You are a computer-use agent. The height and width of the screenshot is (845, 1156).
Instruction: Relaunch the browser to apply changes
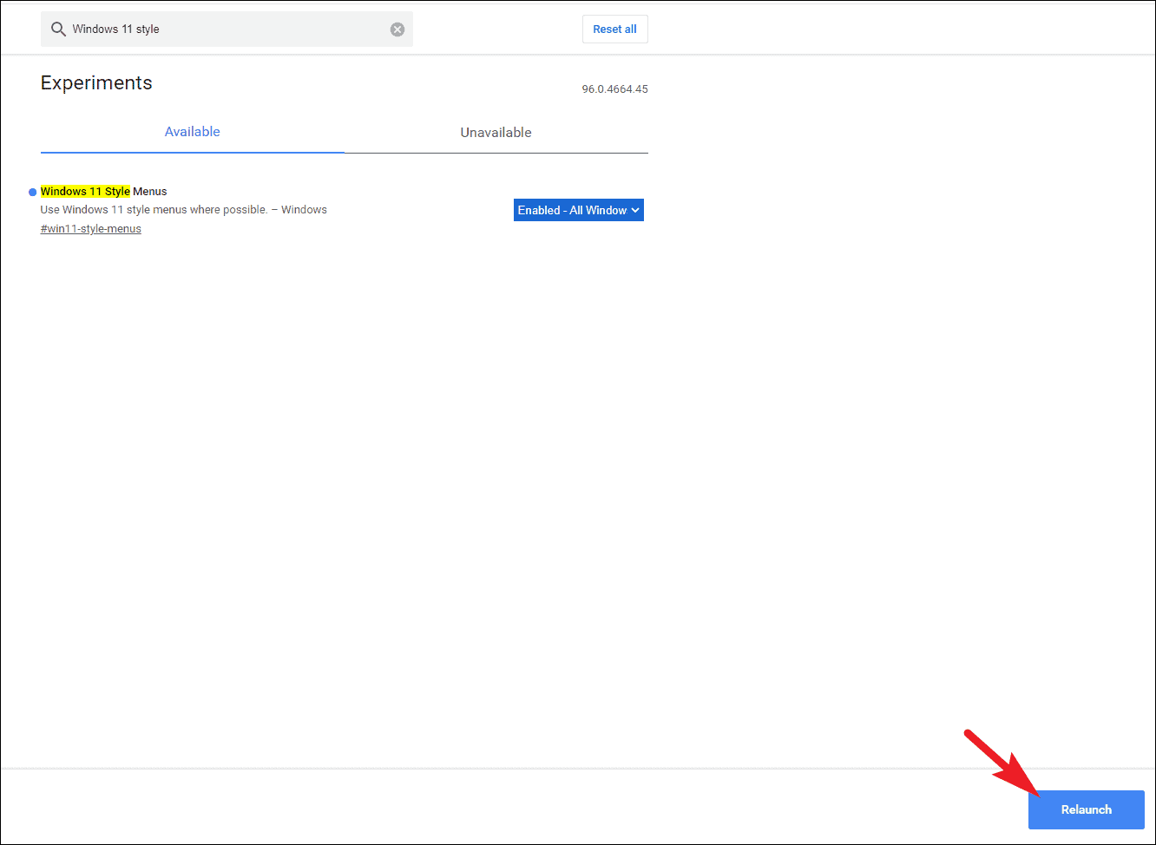(1086, 809)
